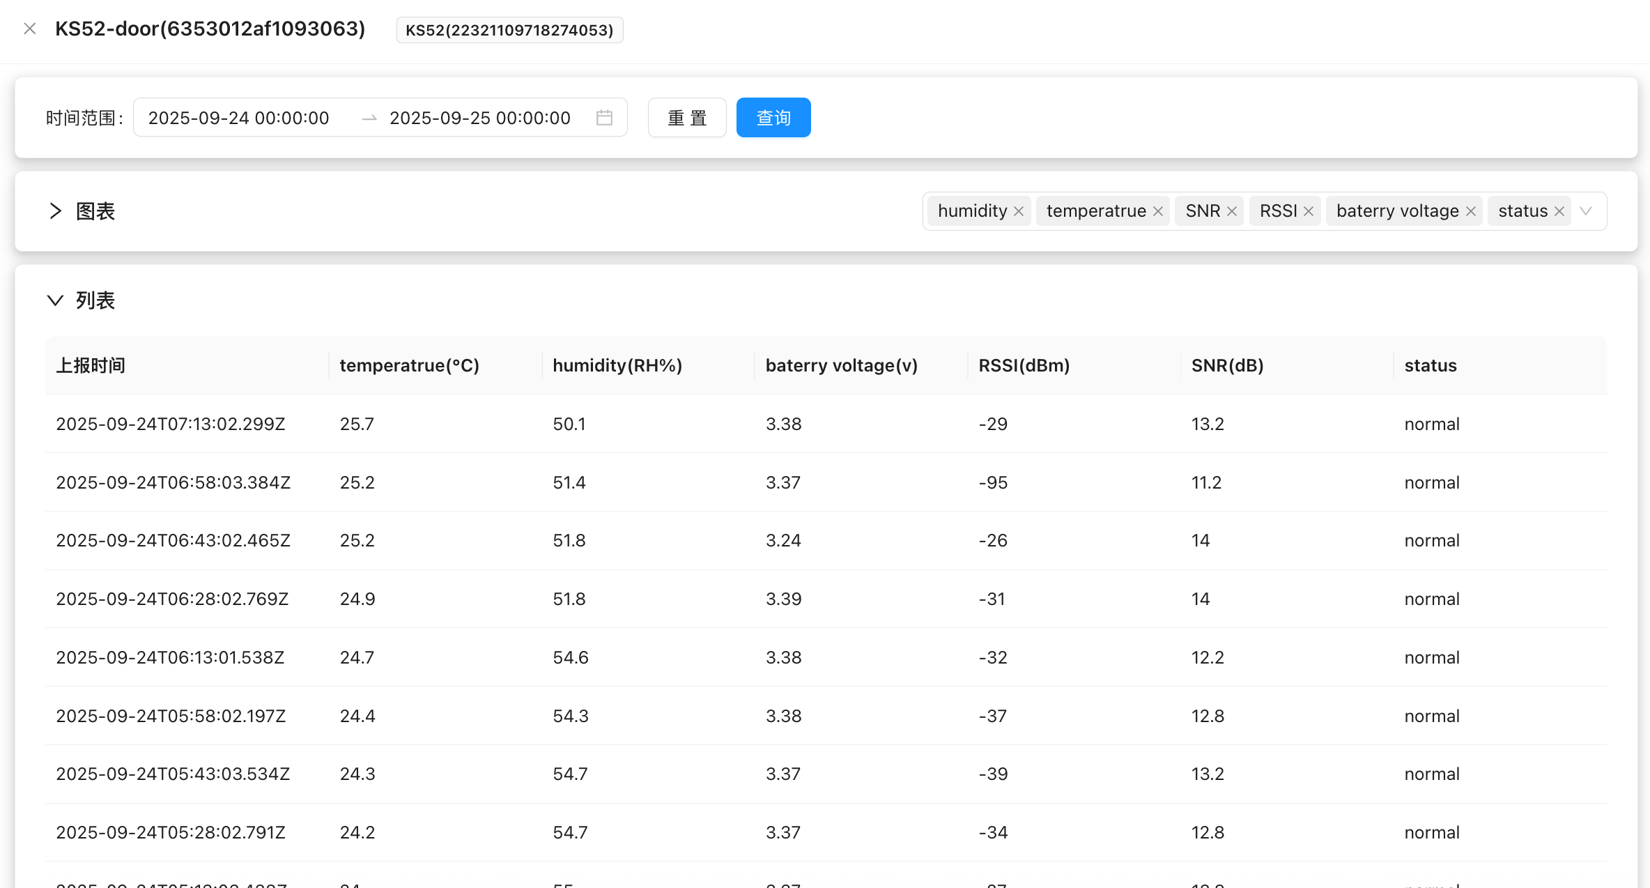Select the row at 2025-09-24T07:13:02.299Z

171,424
